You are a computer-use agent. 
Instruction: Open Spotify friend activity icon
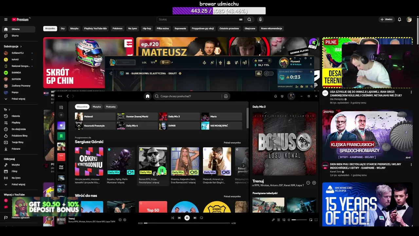point(282,96)
